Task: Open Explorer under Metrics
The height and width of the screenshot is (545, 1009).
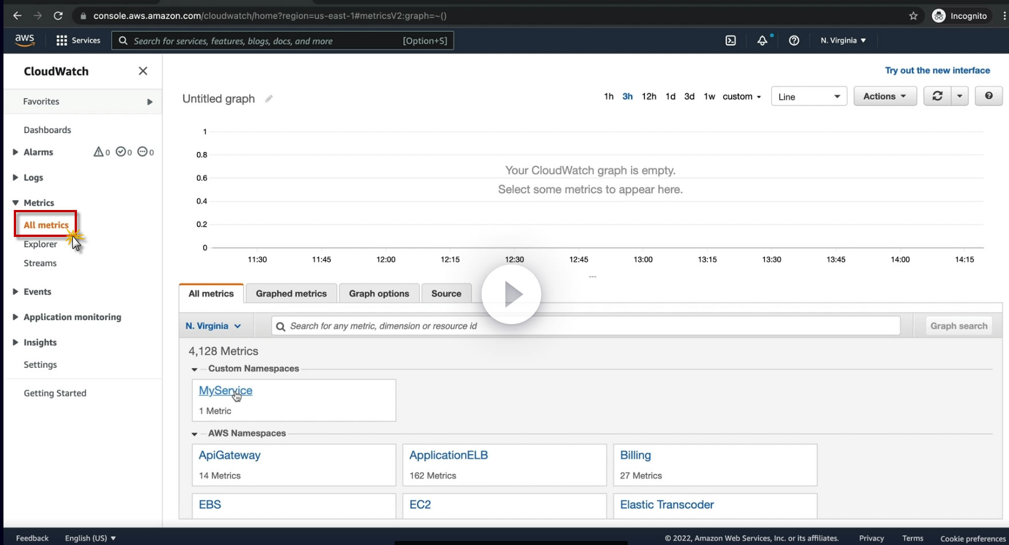Action: coord(40,244)
